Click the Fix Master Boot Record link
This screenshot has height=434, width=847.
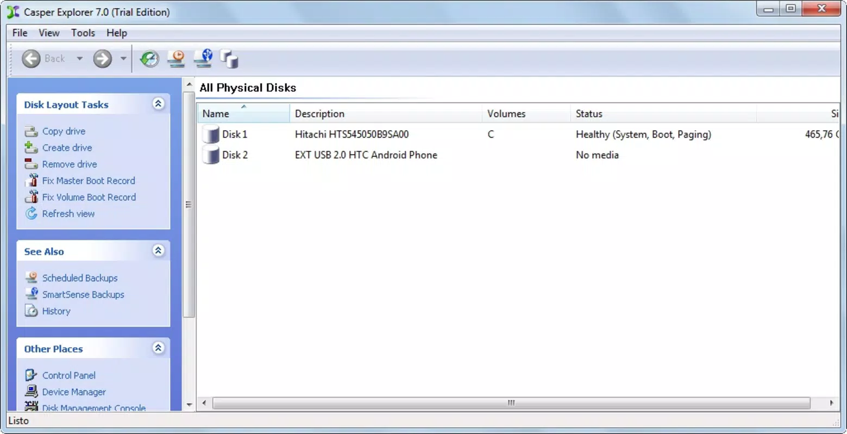(89, 181)
